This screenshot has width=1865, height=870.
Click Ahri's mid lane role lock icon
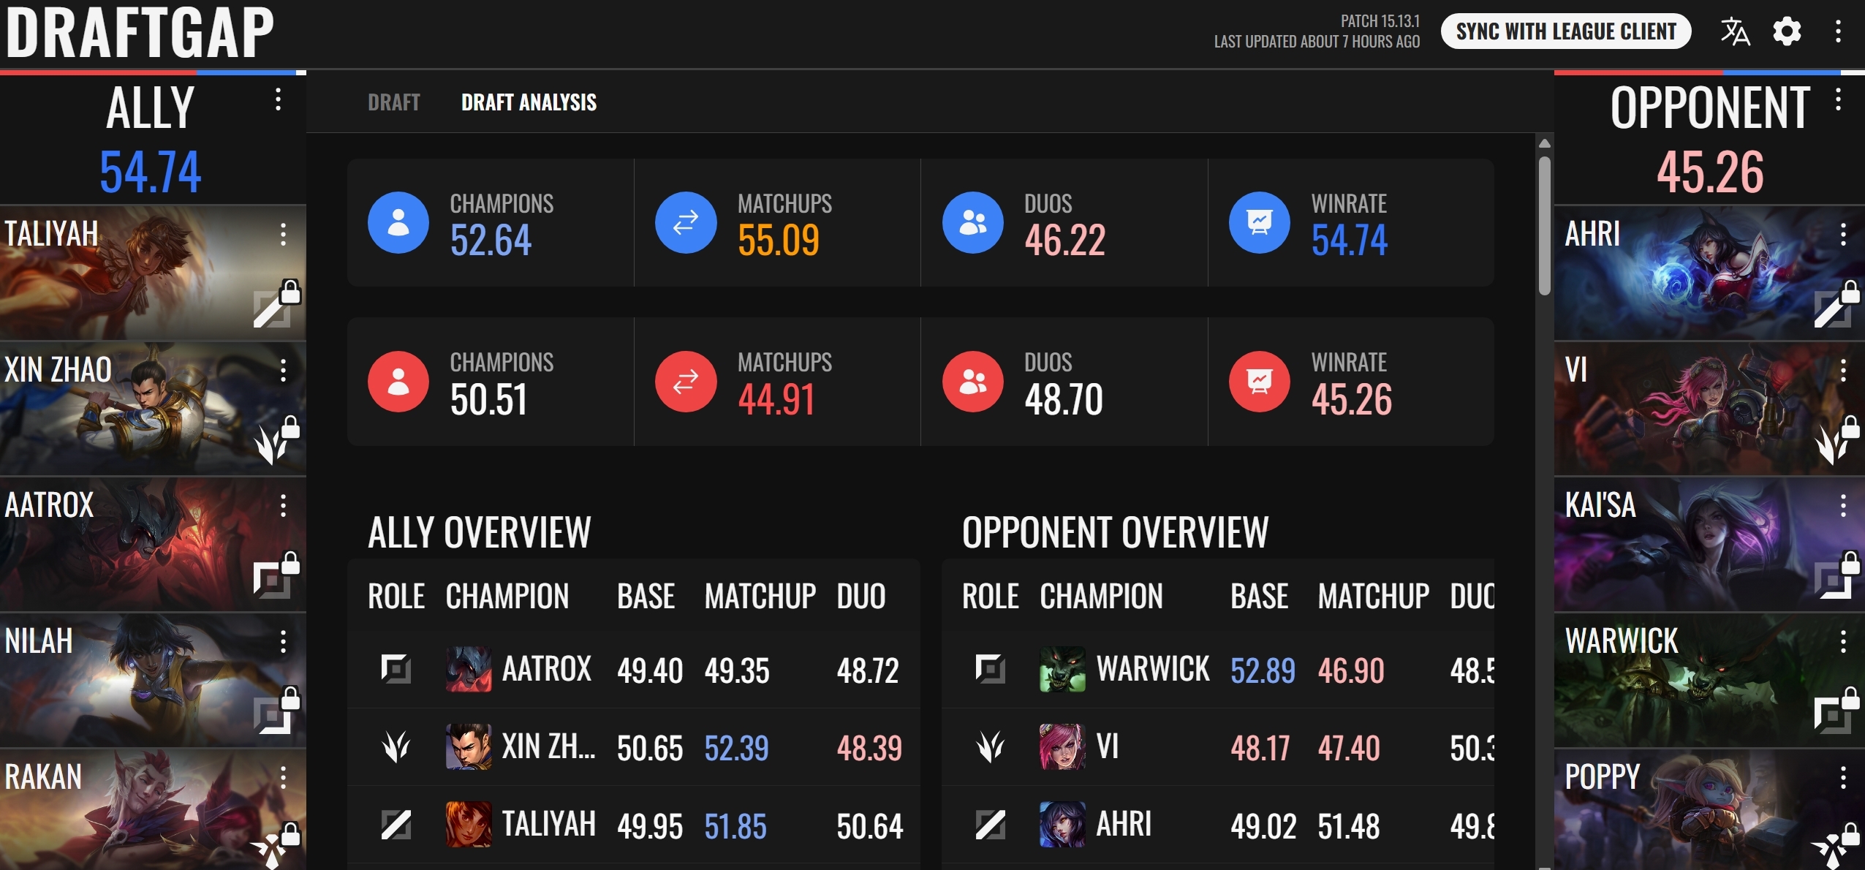[1836, 303]
